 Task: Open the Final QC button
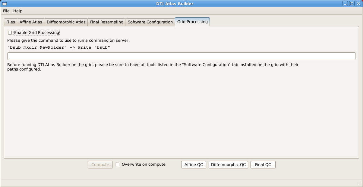point(263,165)
